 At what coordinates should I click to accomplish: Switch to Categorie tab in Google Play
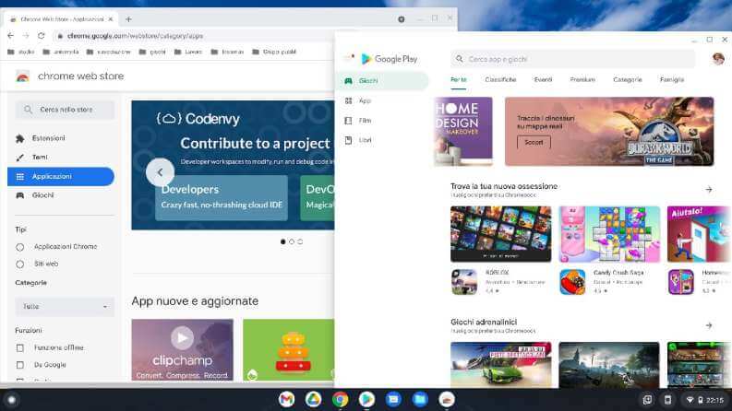click(x=628, y=79)
